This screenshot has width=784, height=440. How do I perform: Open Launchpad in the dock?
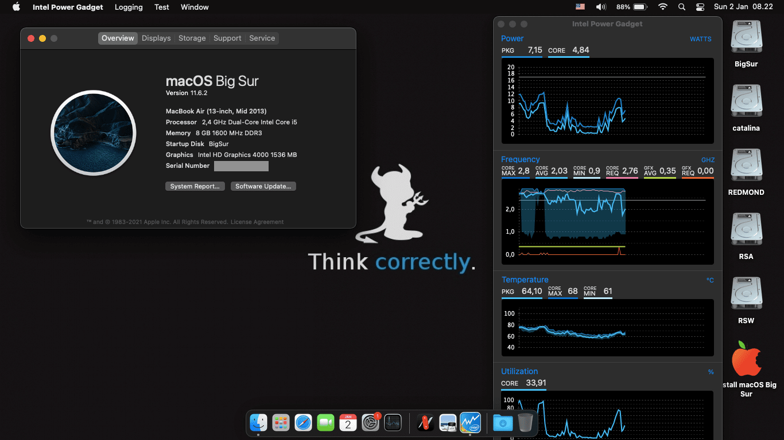(x=281, y=423)
